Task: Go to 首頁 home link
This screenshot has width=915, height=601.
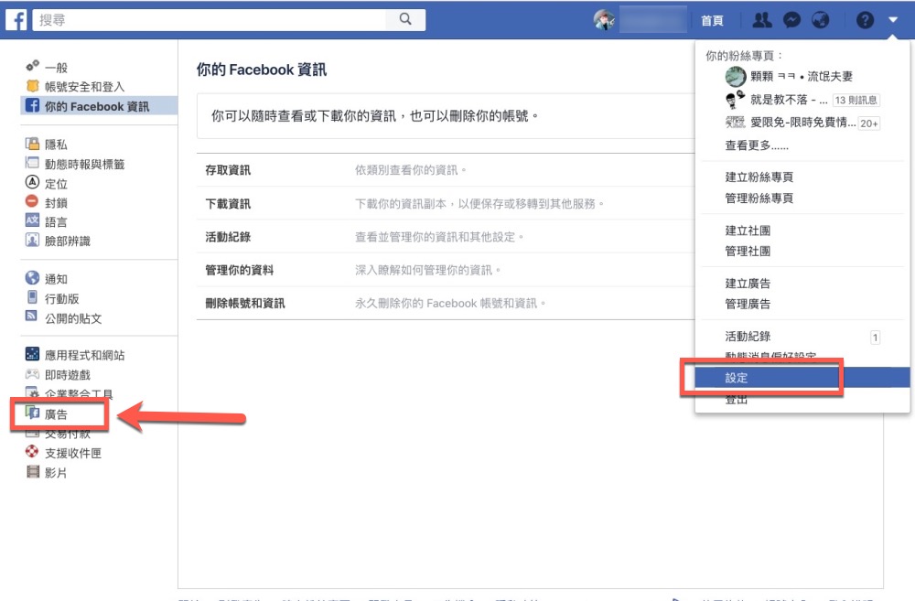Action: point(712,21)
